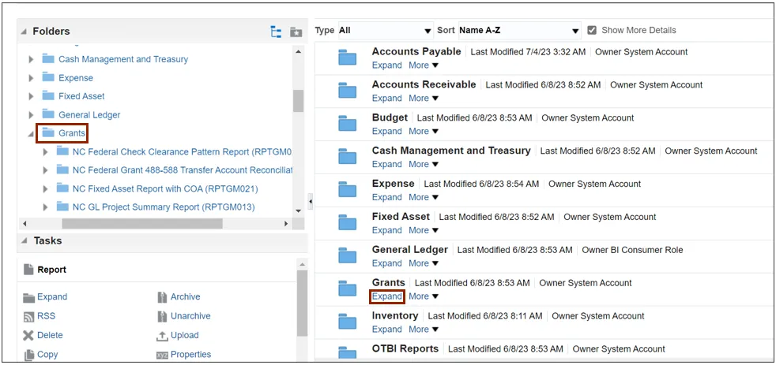The image size is (776, 365).
Task: Open the More menu under Grants
Action: [423, 296]
